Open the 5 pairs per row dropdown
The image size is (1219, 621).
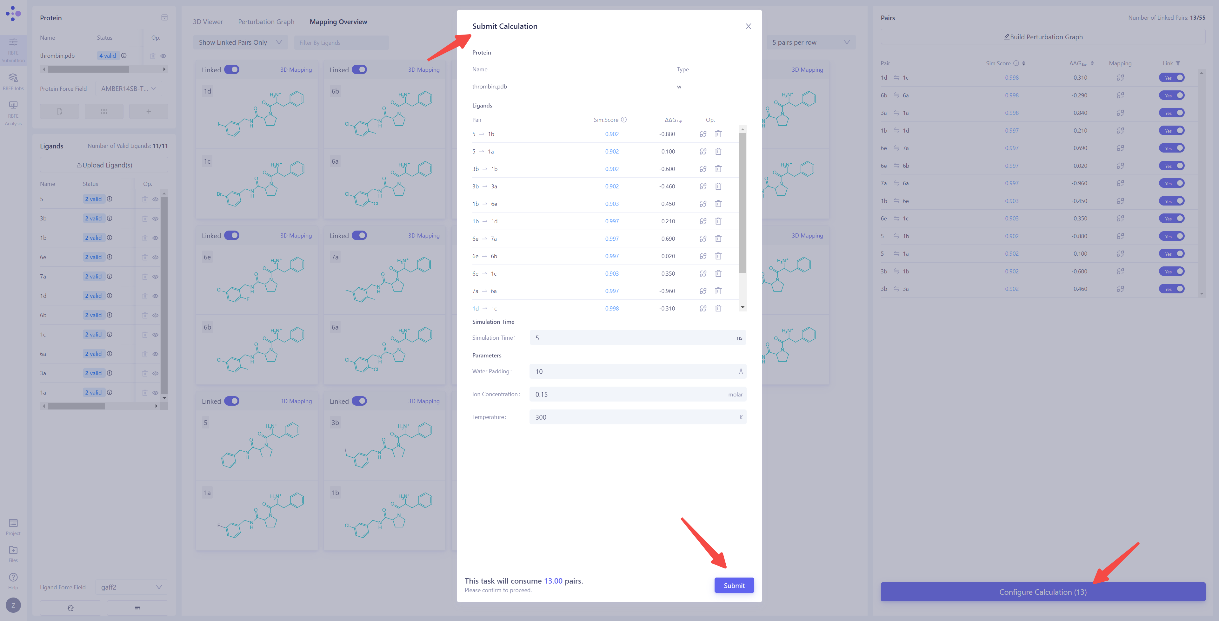(x=810, y=42)
